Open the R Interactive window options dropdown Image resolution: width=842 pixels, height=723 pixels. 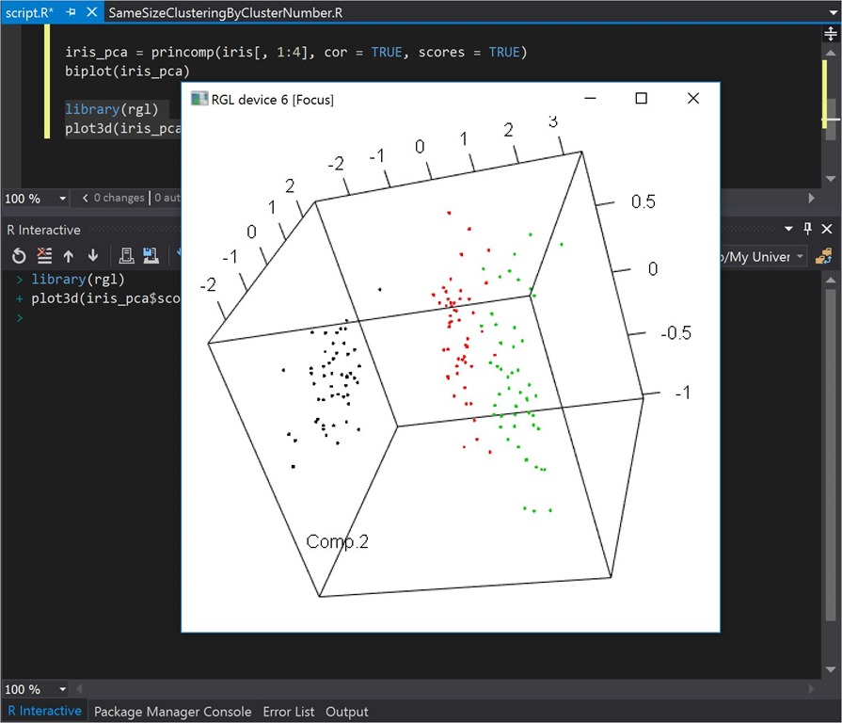coord(786,229)
